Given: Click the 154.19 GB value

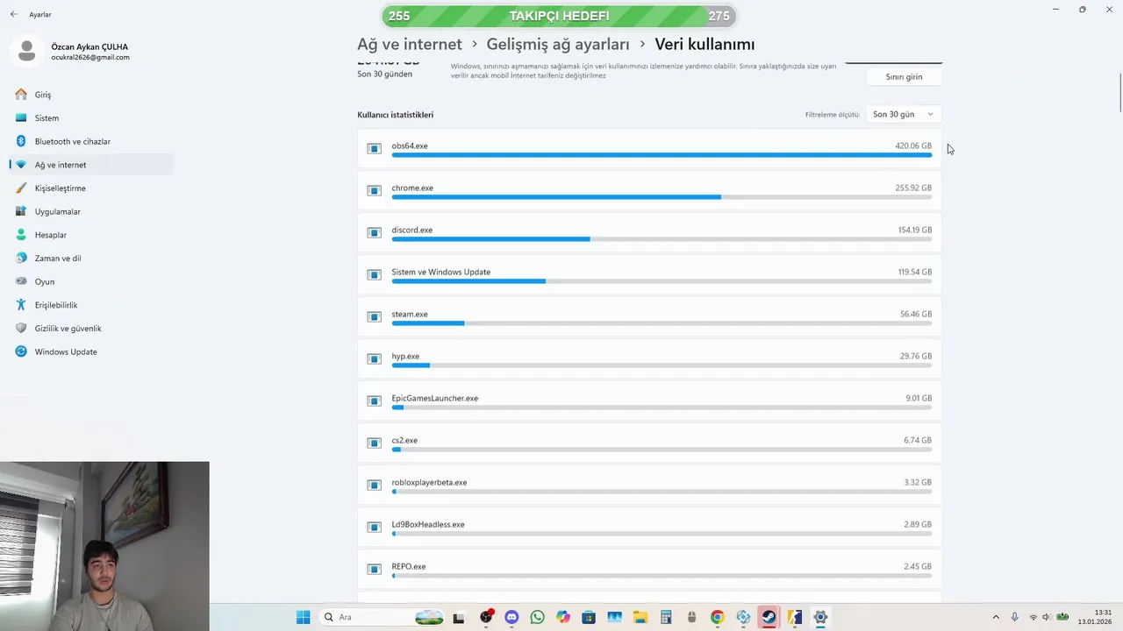Looking at the screenshot, I should 914,230.
